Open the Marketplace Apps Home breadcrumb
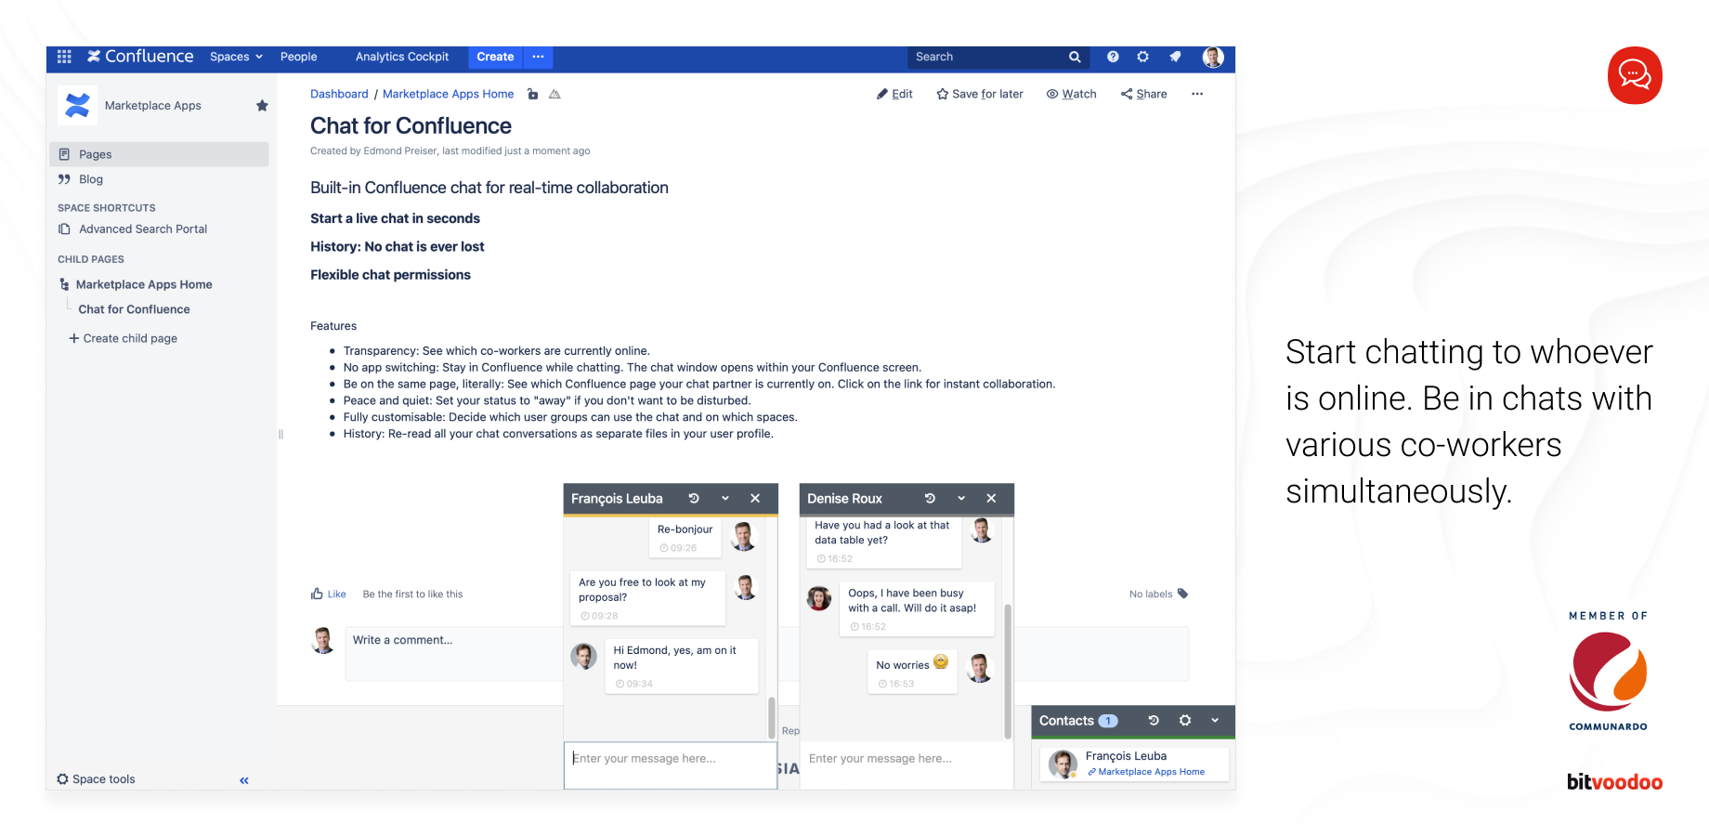 point(448,94)
